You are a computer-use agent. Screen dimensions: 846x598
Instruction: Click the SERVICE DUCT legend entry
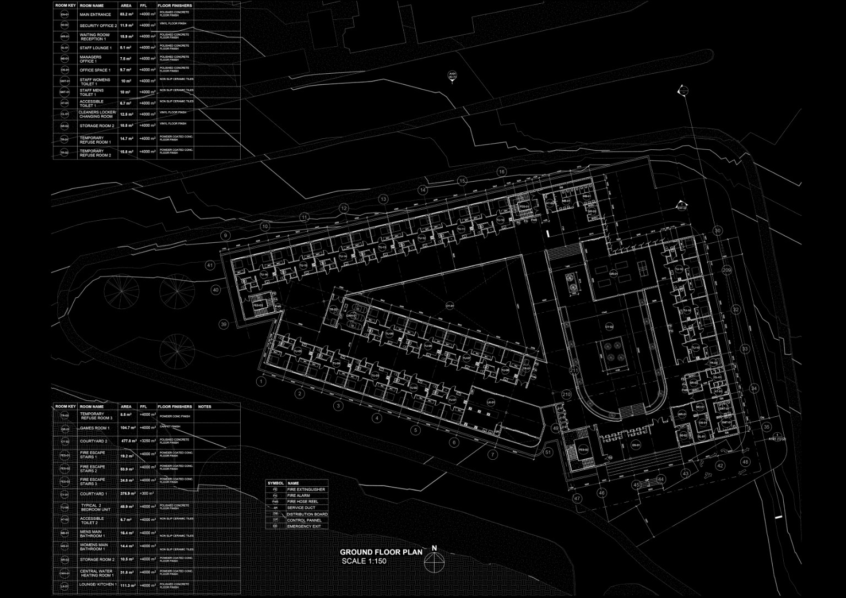coord(301,508)
